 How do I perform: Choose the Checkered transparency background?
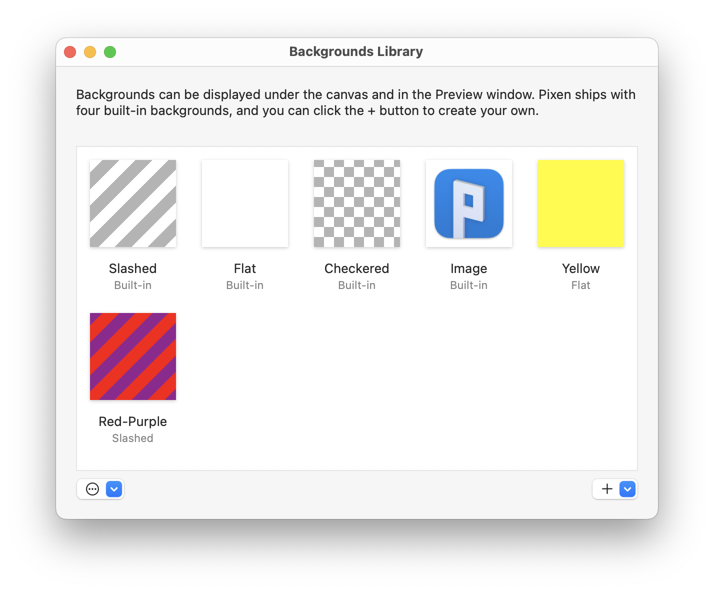(x=356, y=203)
